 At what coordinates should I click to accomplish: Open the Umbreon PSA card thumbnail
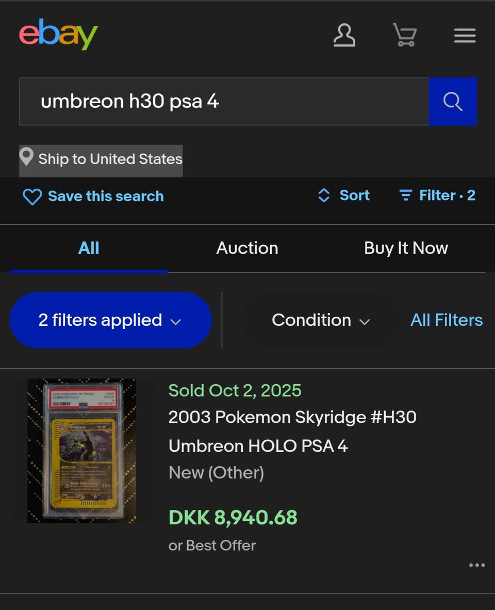tap(81, 451)
